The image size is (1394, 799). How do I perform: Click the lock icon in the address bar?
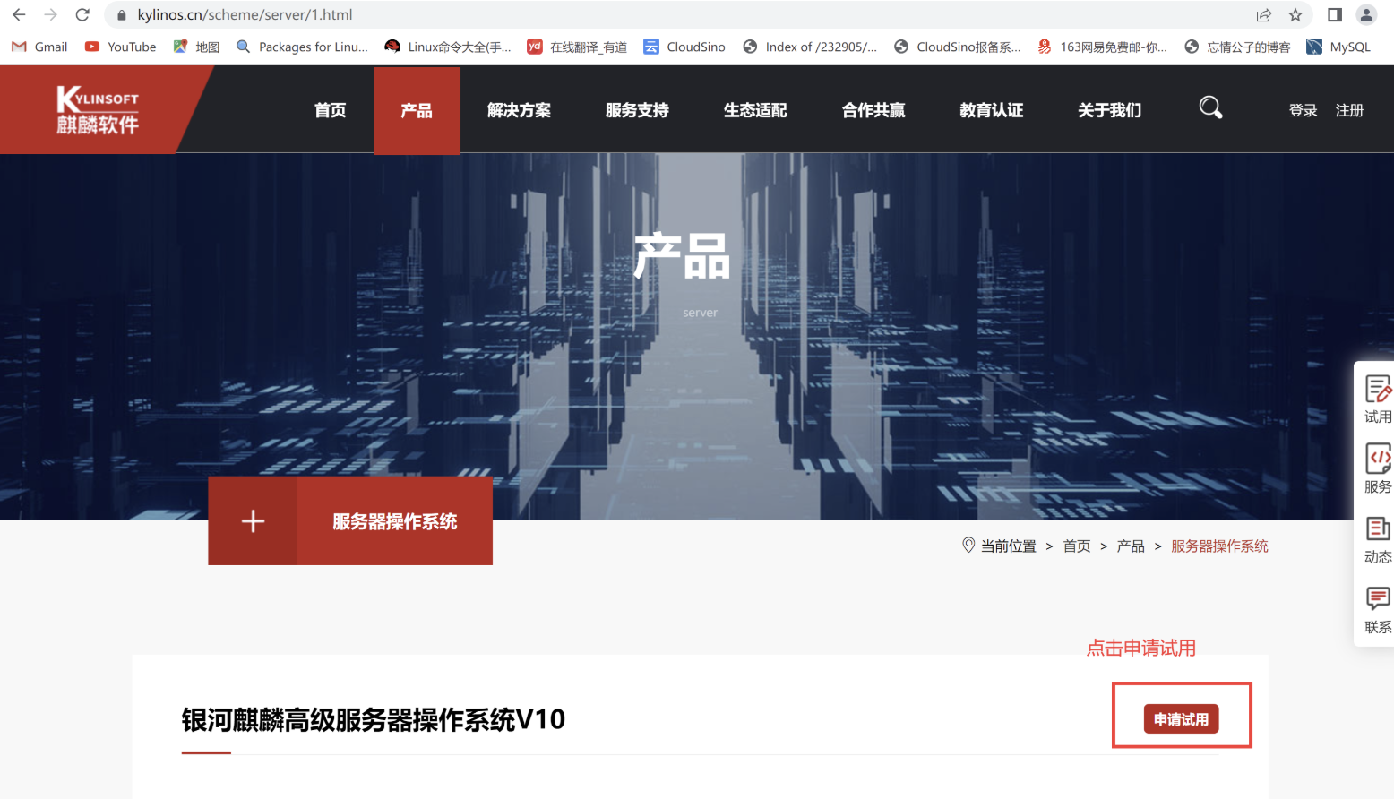122,15
